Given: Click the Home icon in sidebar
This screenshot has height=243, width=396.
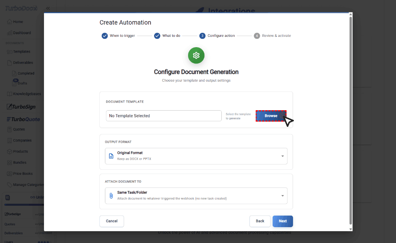Looking at the screenshot, I should [x=10, y=22].
